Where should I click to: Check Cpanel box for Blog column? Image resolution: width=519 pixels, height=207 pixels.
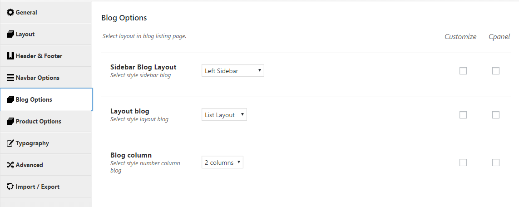(495, 163)
